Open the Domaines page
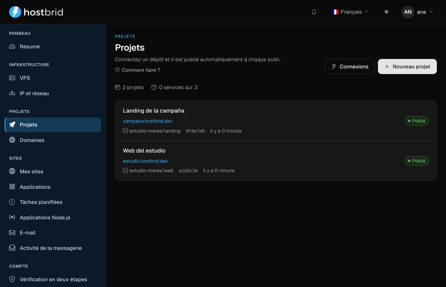The width and height of the screenshot is (446, 287). click(x=53, y=140)
